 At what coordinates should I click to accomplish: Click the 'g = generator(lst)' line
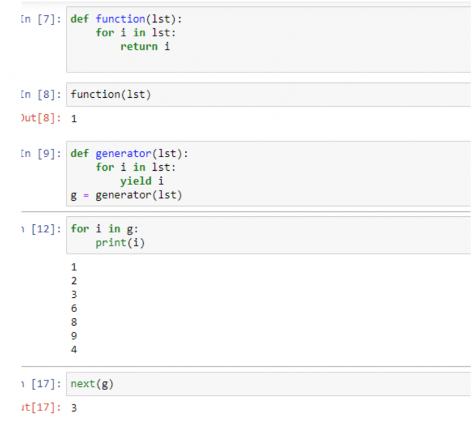pyautogui.click(x=127, y=195)
